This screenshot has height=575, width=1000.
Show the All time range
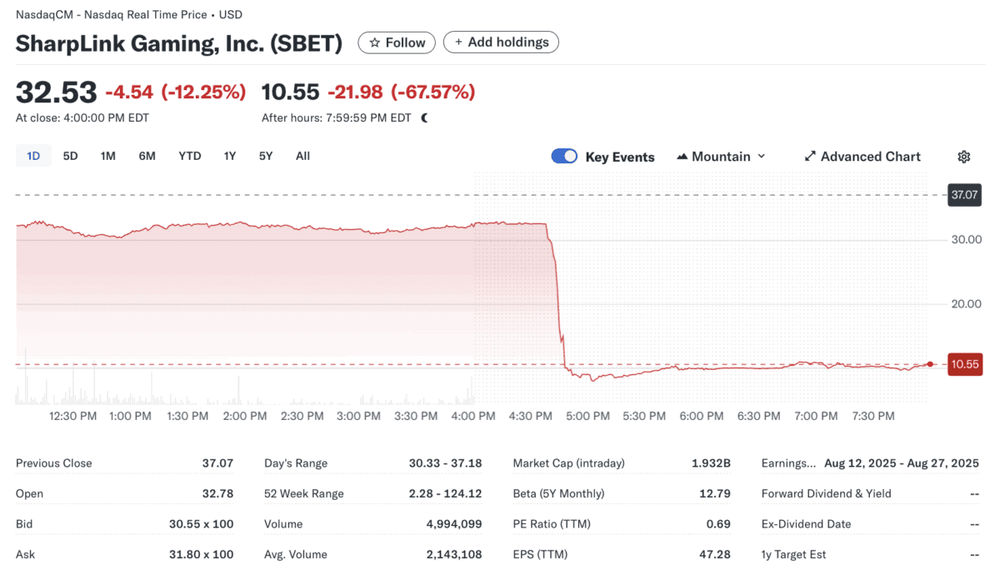click(x=302, y=156)
